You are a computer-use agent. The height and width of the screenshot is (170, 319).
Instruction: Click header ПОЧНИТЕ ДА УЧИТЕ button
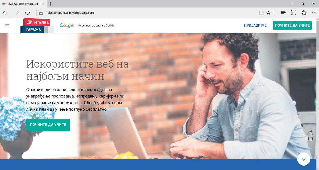292,25
